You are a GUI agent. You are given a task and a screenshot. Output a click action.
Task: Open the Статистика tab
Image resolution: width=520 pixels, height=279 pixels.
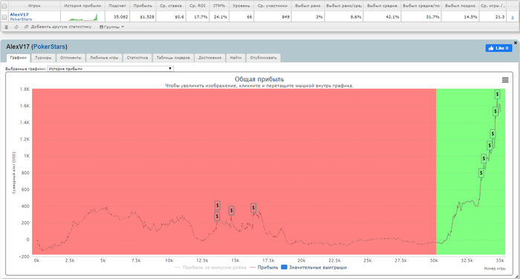tap(137, 58)
